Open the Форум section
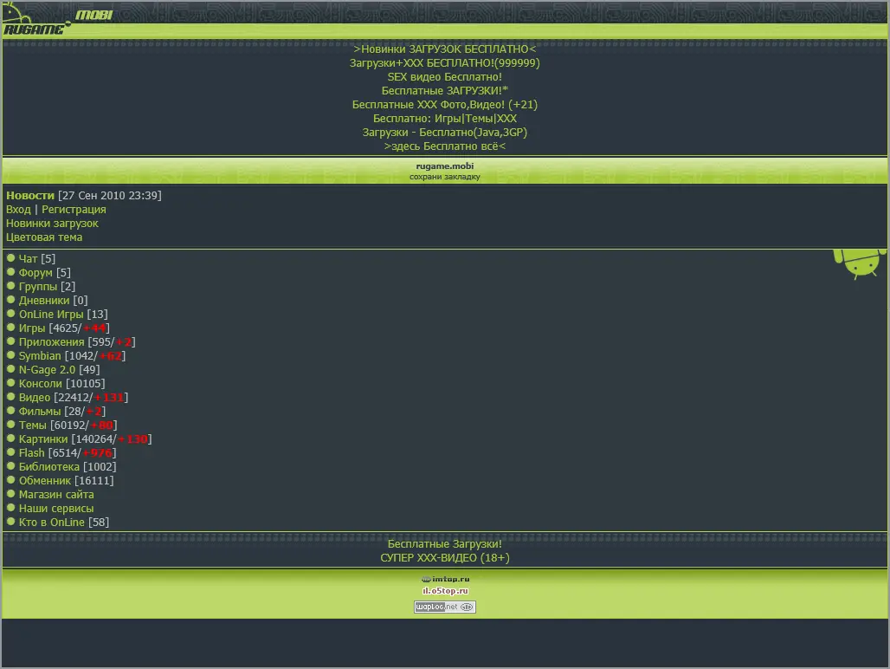This screenshot has width=890, height=669. pyautogui.click(x=35, y=273)
